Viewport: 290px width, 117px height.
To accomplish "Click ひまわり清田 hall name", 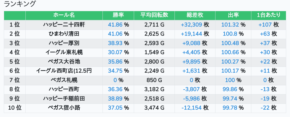I will (x=64, y=34).
